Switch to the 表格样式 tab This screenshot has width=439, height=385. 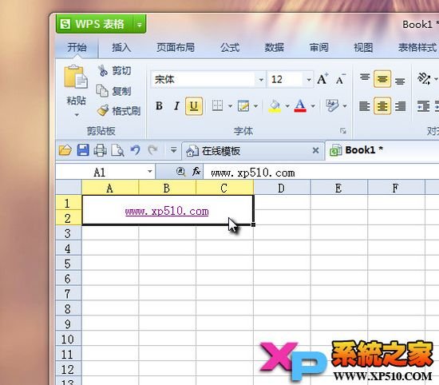[x=417, y=47]
